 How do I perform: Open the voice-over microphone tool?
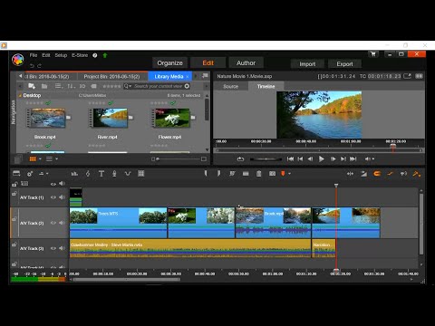point(114,174)
